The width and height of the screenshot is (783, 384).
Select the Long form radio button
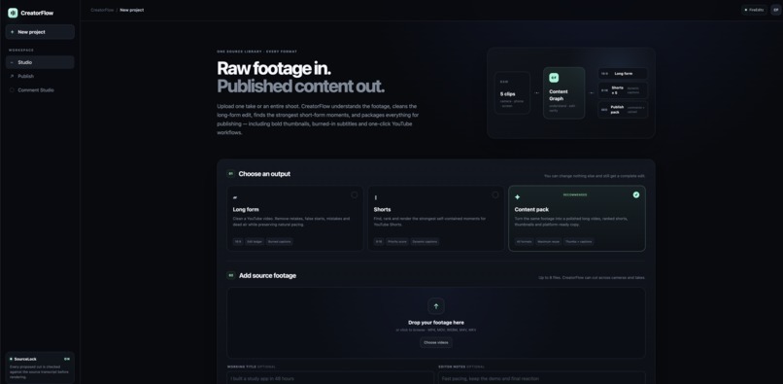pos(354,195)
